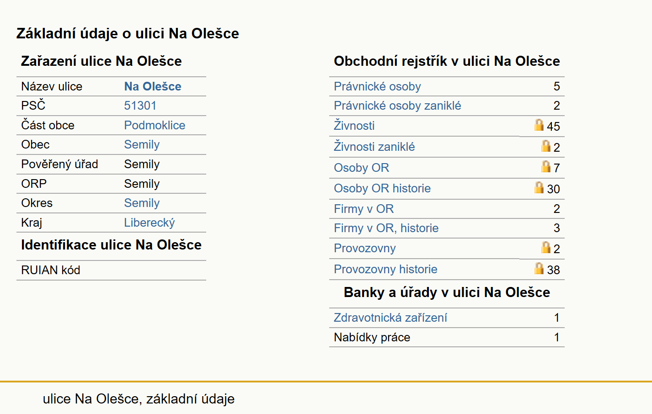Follow the Živnosti link

tap(354, 125)
